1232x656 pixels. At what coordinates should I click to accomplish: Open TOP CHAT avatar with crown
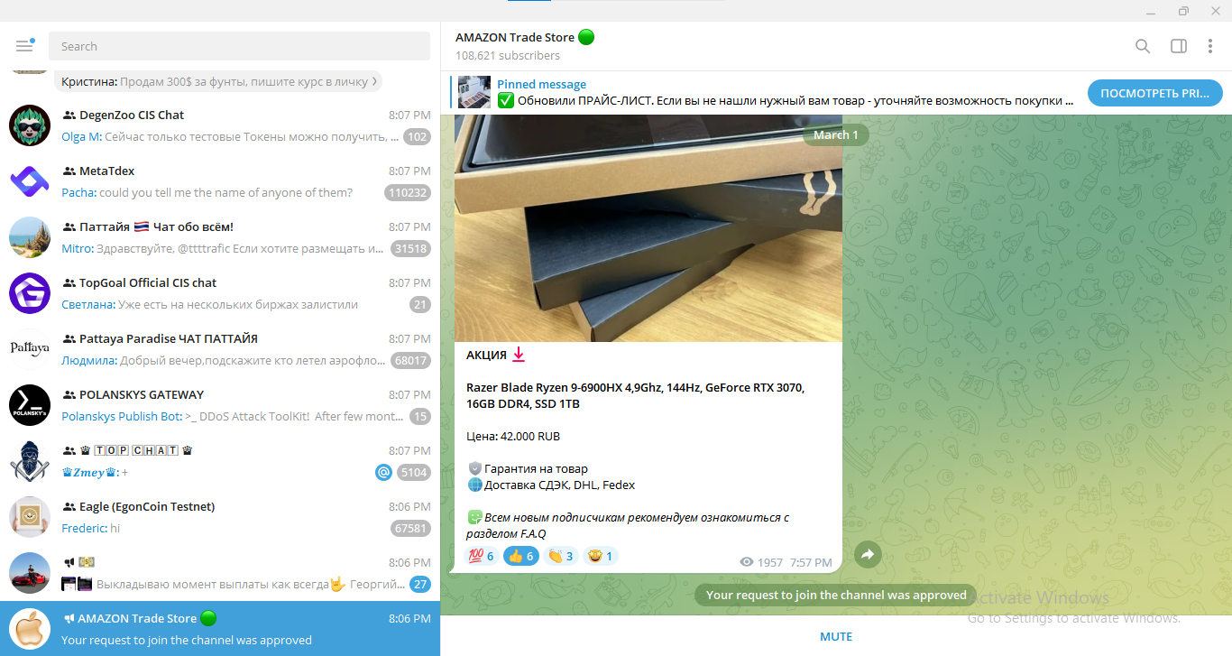(x=30, y=461)
